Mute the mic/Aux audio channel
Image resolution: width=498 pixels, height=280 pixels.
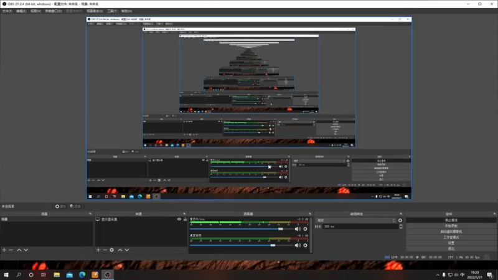pyautogui.click(x=298, y=229)
